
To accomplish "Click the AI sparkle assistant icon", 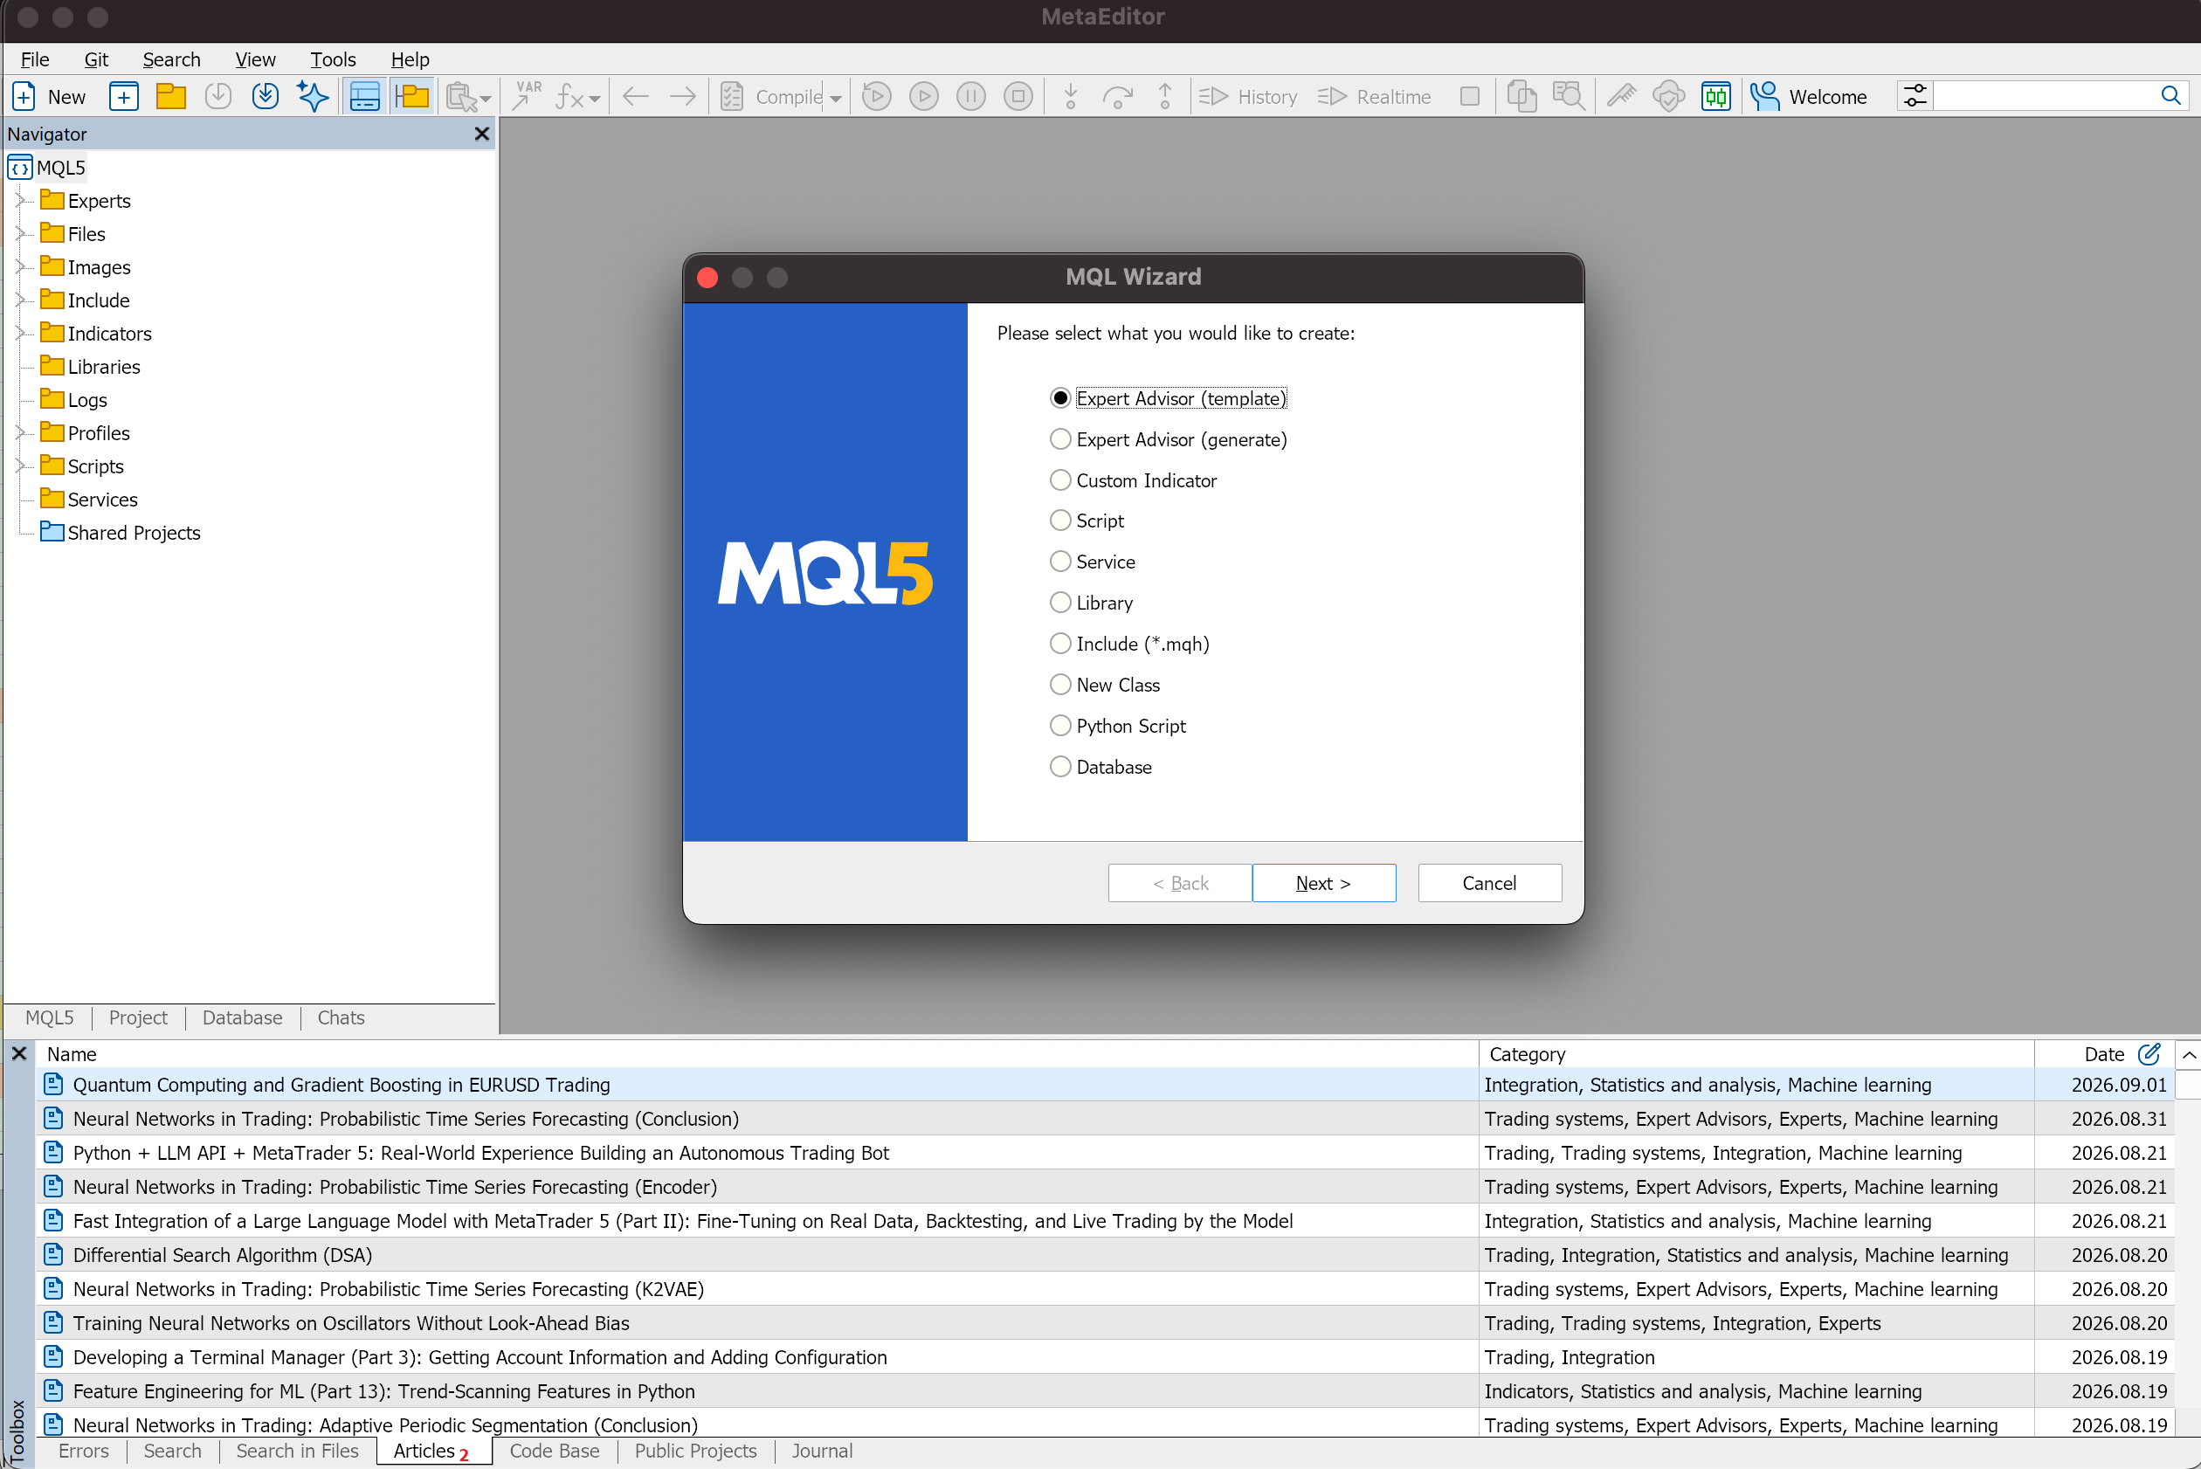I will (313, 96).
